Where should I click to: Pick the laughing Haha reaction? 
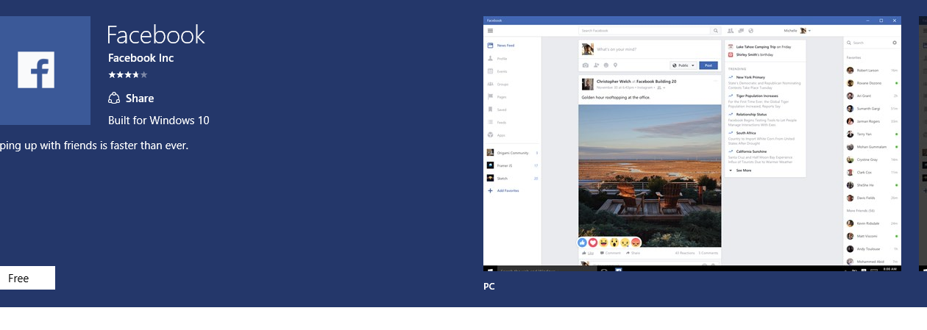603,243
